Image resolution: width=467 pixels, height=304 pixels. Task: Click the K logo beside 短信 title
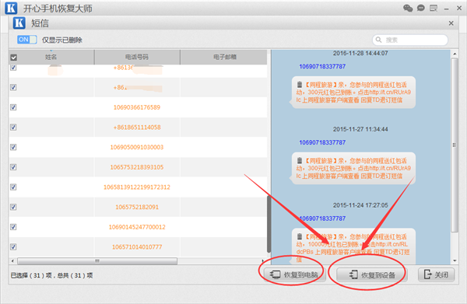(19, 23)
